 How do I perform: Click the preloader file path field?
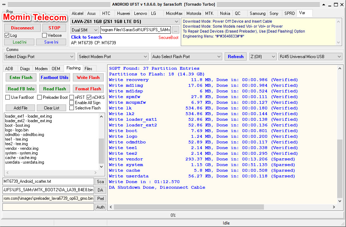click(x=48, y=199)
